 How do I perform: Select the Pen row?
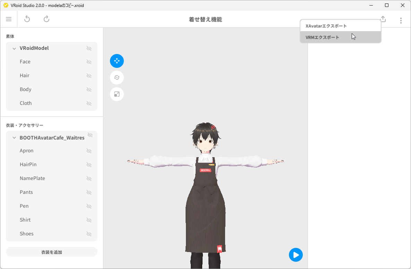[x=52, y=206]
